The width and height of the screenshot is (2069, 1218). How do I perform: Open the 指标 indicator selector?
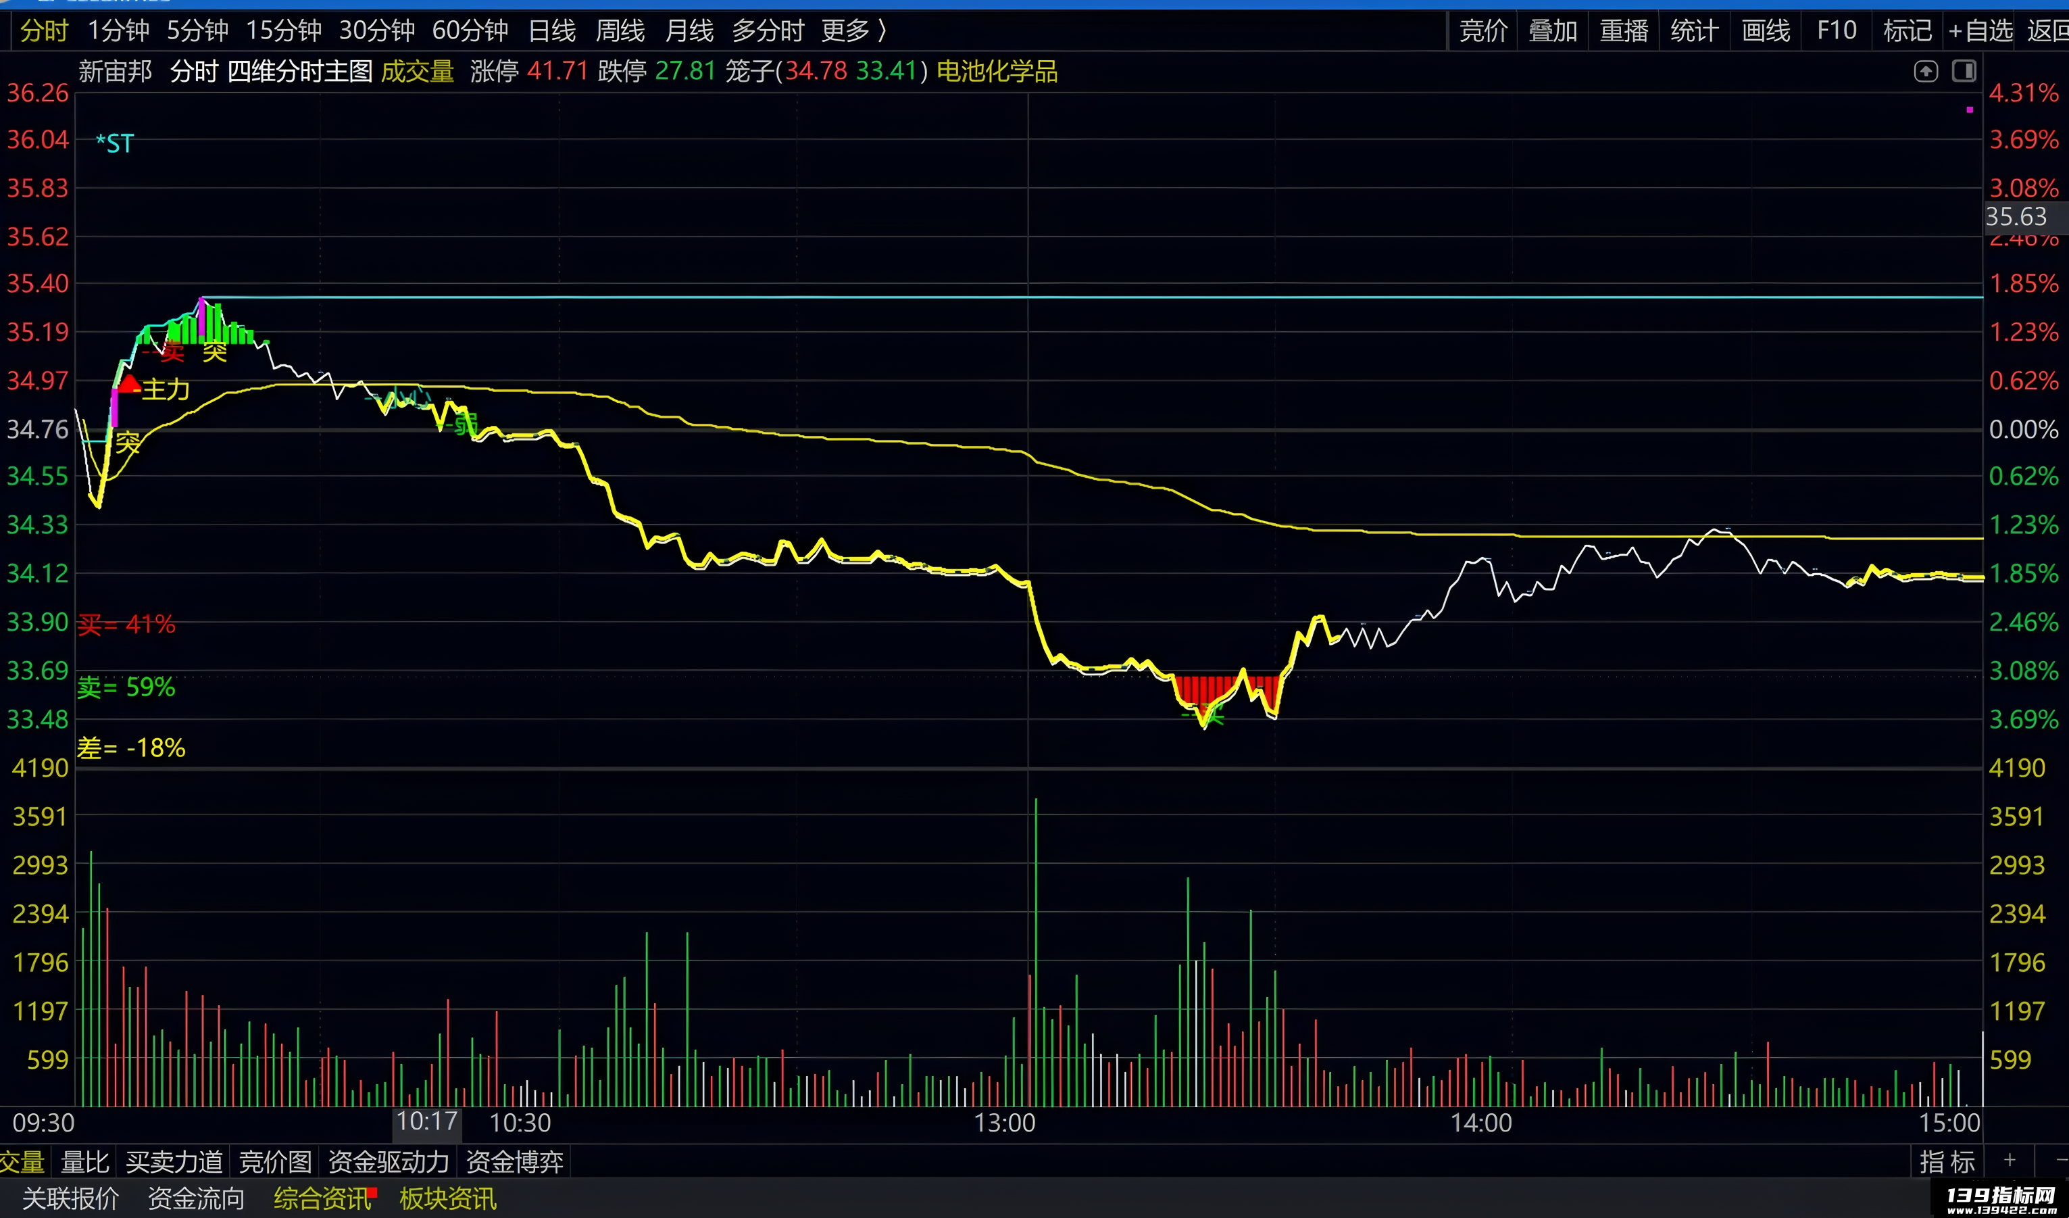1947,1161
